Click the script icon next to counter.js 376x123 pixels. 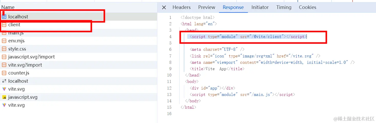click(x=4, y=73)
